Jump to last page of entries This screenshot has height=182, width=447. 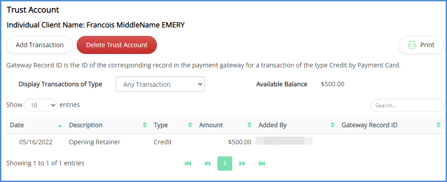coord(262,164)
